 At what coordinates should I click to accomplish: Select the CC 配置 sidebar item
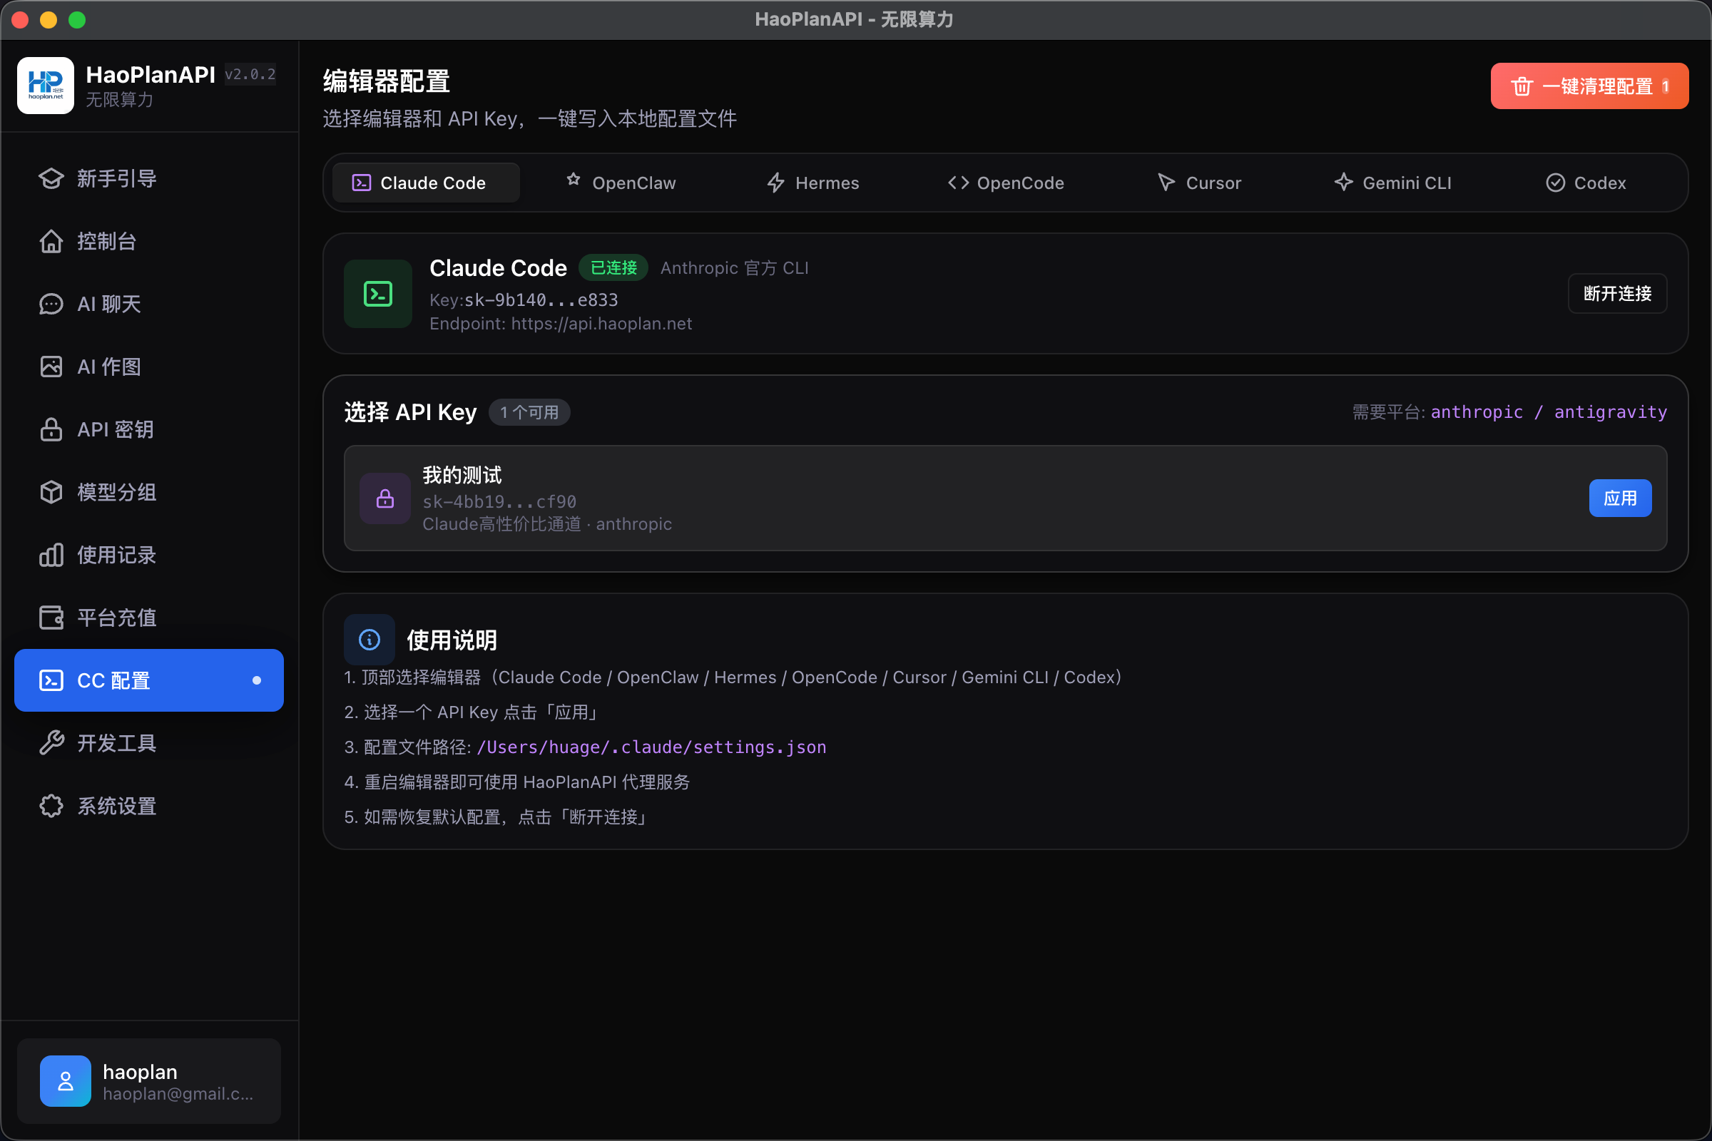(x=149, y=680)
